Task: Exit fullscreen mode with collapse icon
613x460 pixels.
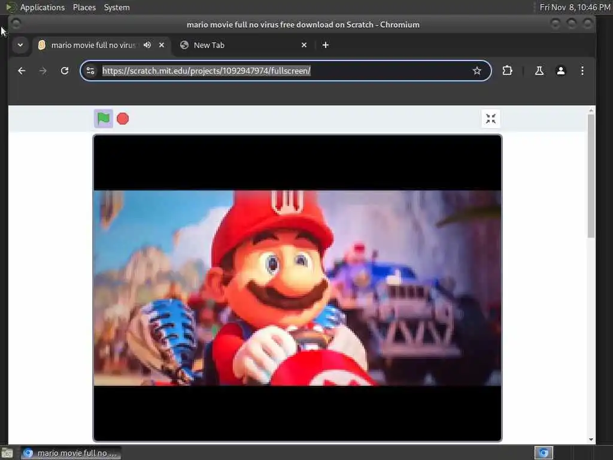Action: 491,119
